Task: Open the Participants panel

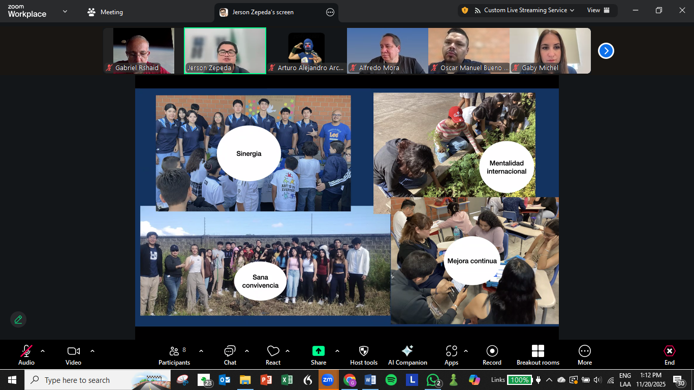Action: pos(174,354)
